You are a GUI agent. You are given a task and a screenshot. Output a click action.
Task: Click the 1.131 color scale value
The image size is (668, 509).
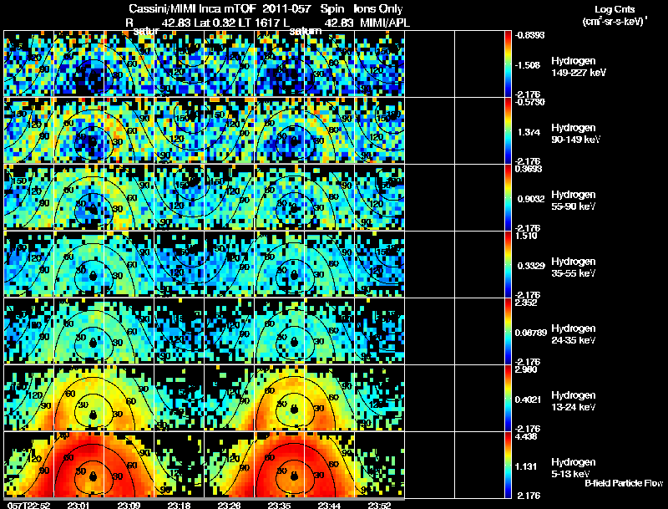(x=527, y=467)
